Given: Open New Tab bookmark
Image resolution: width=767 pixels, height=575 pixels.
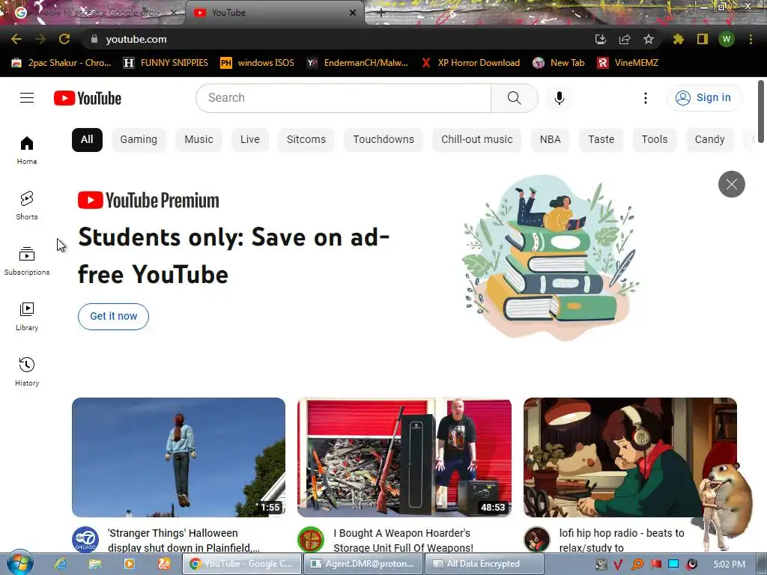Looking at the screenshot, I should click(x=559, y=63).
